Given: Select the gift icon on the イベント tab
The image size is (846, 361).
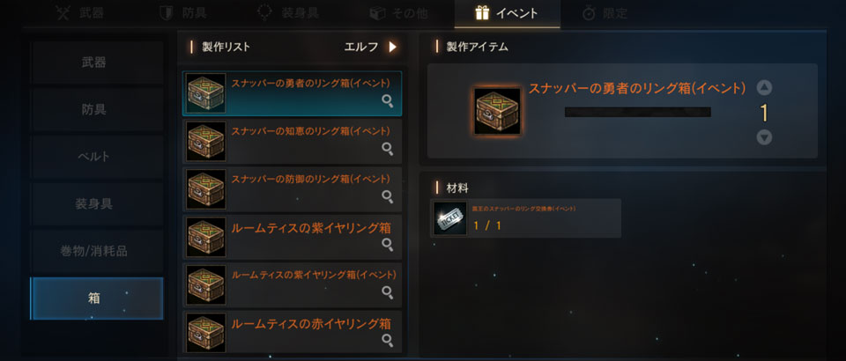Looking at the screenshot, I should [482, 13].
